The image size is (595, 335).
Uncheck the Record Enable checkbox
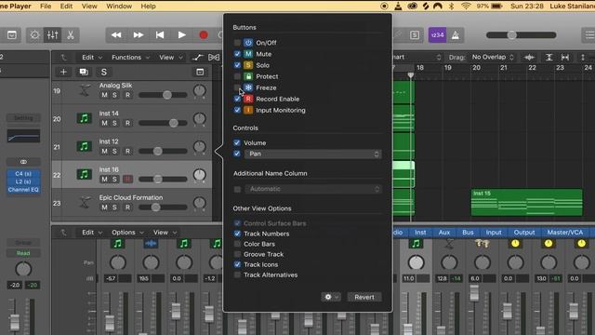237,99
